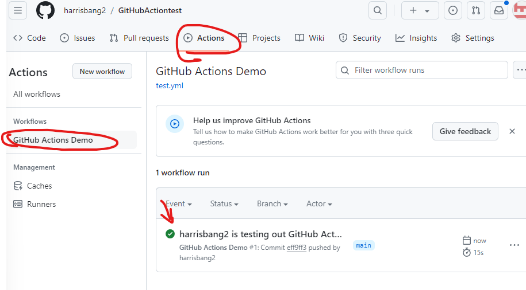Open run options ellipsis menu
The height and width of the screenshot is (290, 526).
coord(515,245)
